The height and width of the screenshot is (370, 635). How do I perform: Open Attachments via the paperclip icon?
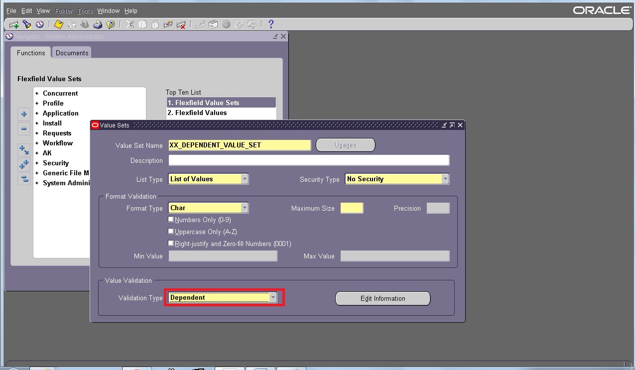coord(238,24)
